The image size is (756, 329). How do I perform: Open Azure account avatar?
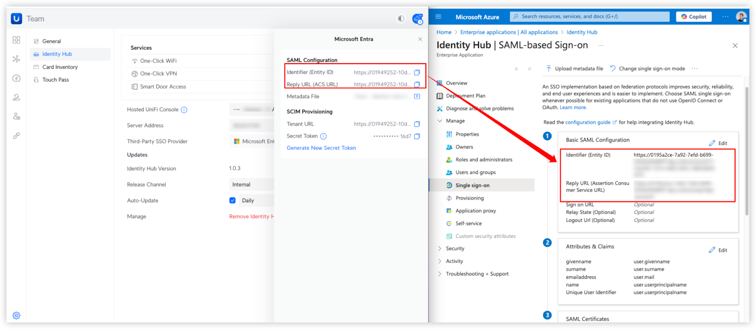tap(741, 17)
